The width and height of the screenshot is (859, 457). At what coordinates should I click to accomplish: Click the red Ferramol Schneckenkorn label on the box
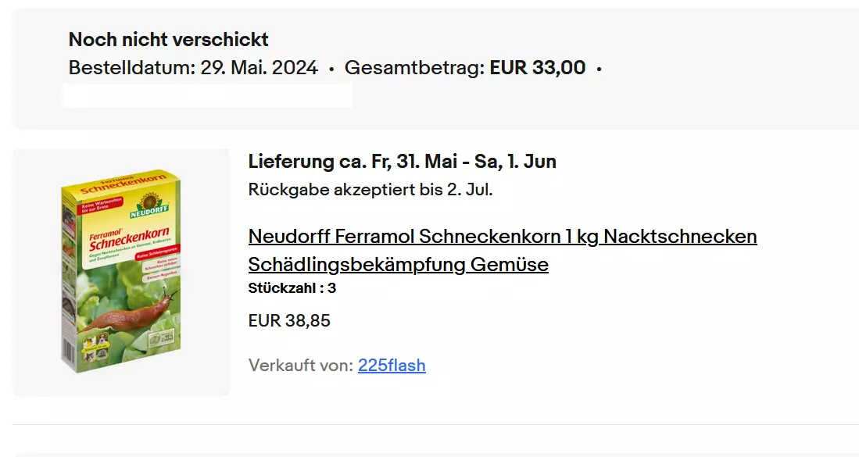coord(127,240)
